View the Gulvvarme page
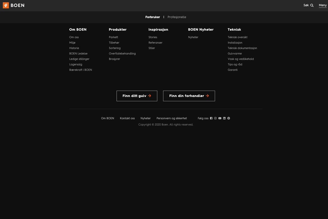The image size is (328, 219). pos(235,54)
